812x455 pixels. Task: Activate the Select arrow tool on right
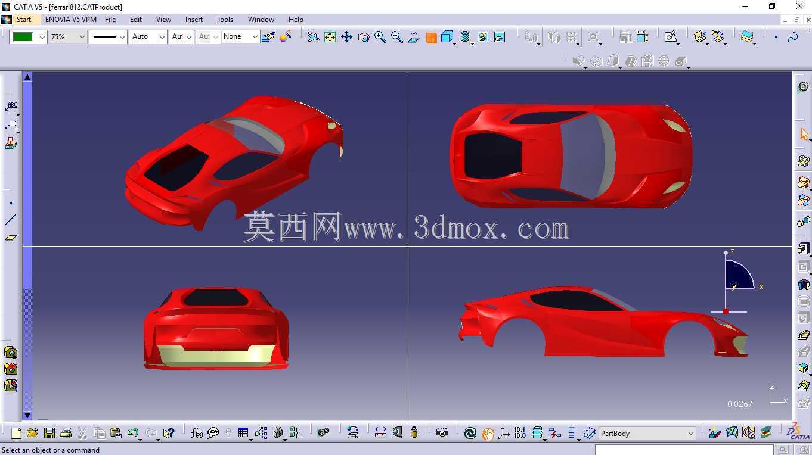803,135
